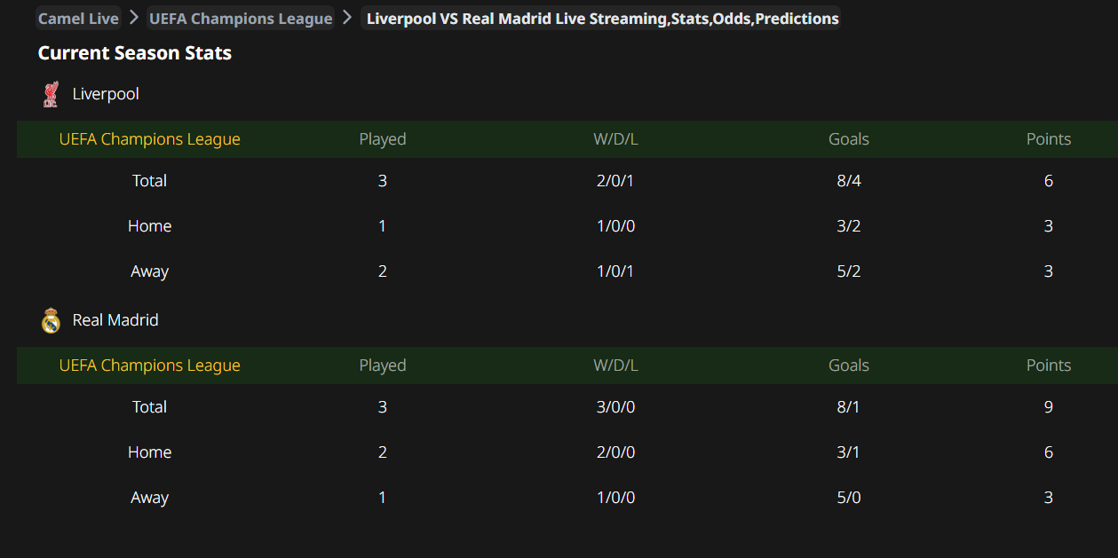Click the Played column header in Real Madrid table

coord(383,365)
